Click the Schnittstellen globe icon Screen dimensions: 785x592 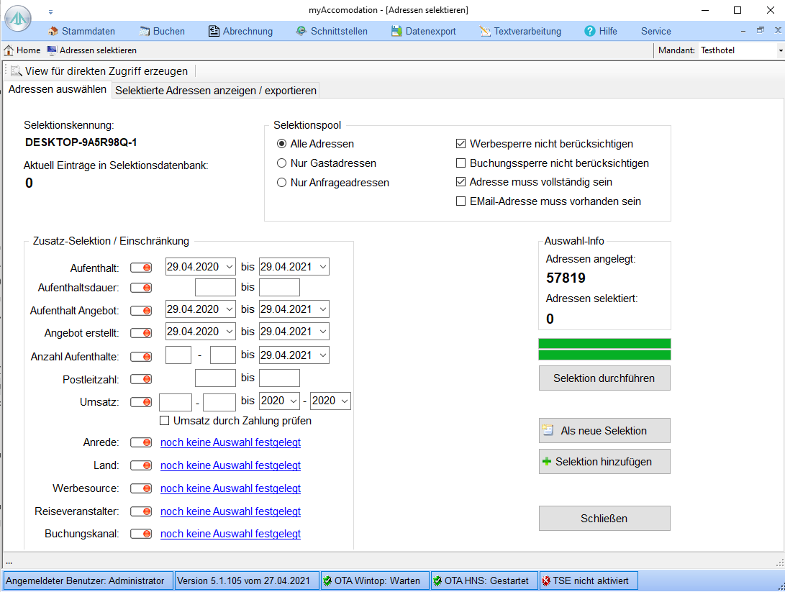(x=301, y=31)
